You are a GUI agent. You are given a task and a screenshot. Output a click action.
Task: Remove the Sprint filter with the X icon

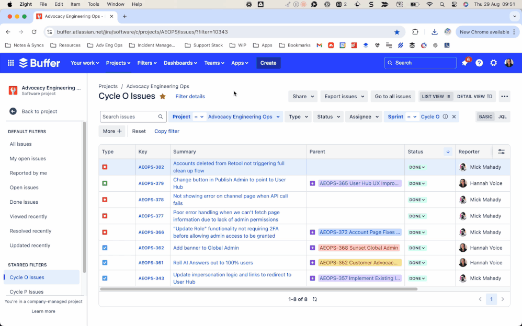click(x=454, y=117)
